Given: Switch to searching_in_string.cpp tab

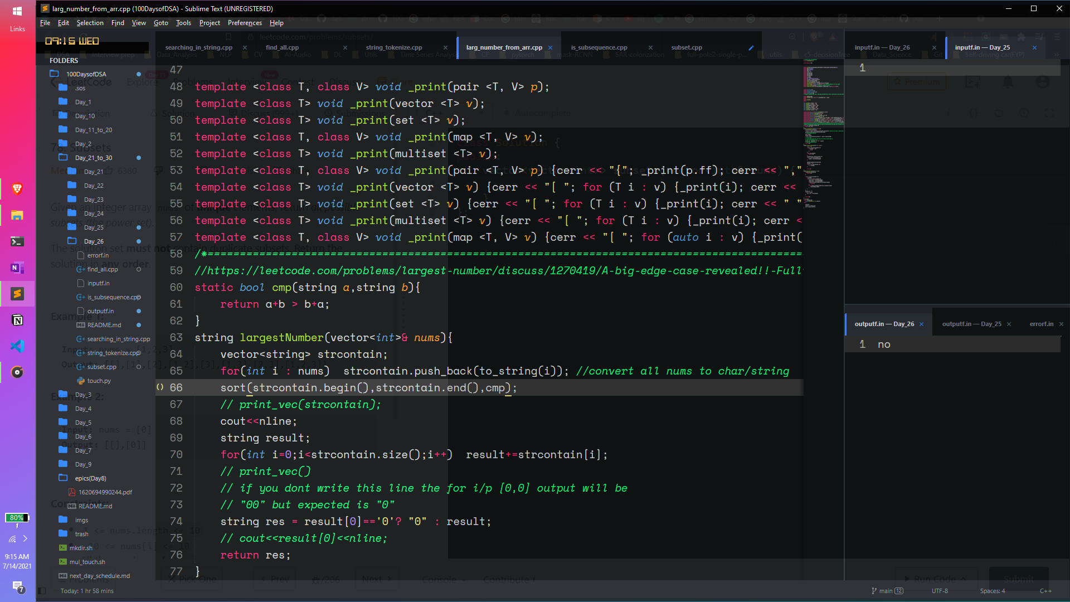Looking at the screenshot, I should [199, 47].
